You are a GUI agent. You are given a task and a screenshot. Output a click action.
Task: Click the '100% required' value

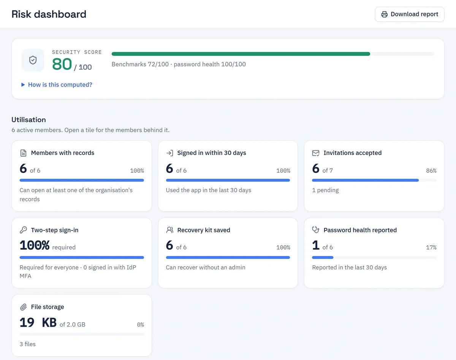tap(47, 246)
